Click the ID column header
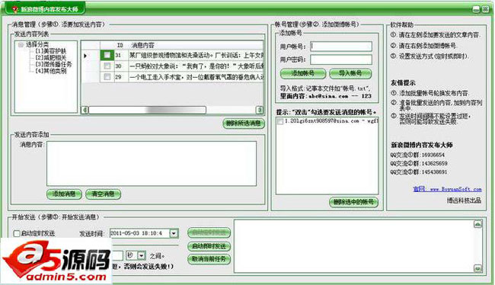 [x=120, y=45]
